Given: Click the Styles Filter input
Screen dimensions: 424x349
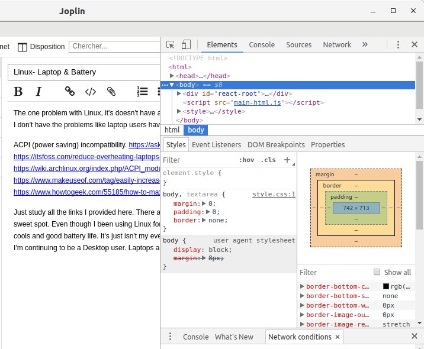Looking at the screenshot, I should [199, 160].
